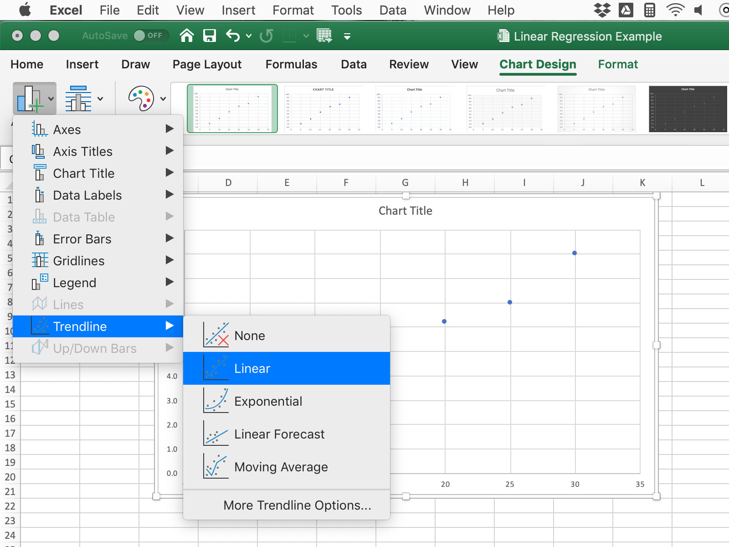This screenshot has height=547, width=729.
Task: Open Dropbox in the menu bar
Action: click(x=602, y=10)
